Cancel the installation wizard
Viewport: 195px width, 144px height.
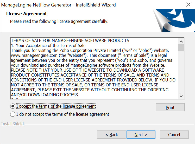pos(174,135)
